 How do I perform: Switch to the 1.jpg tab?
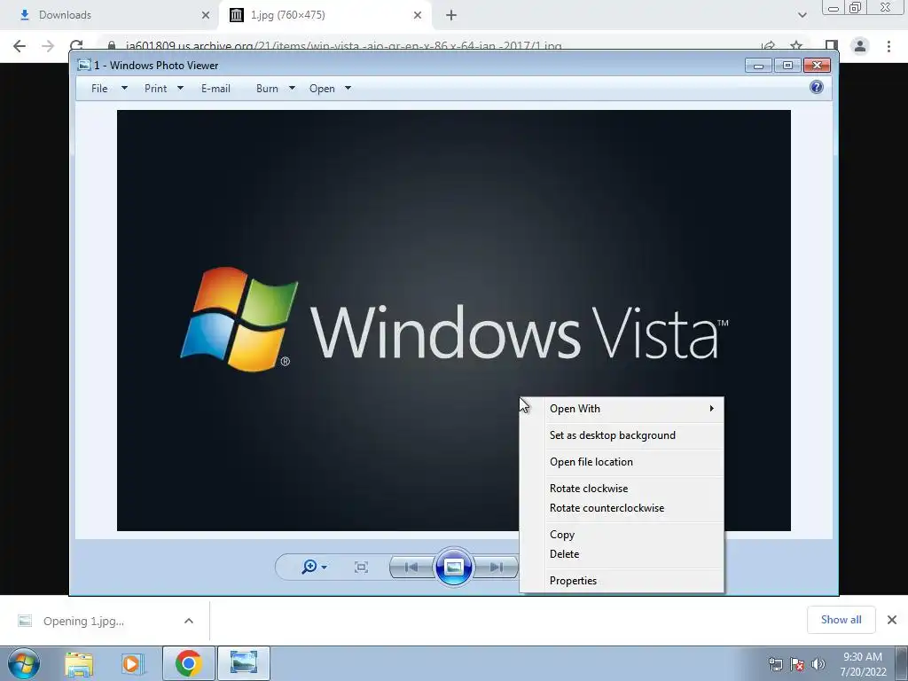click(325, 15)
